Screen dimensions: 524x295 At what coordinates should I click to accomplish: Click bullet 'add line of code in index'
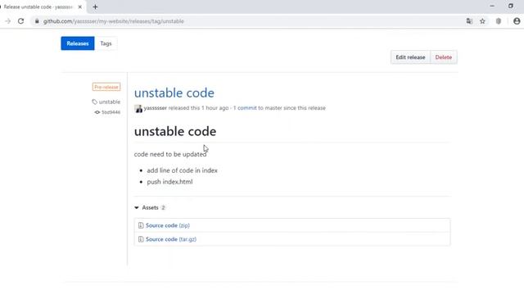click(x=182, y=170)
